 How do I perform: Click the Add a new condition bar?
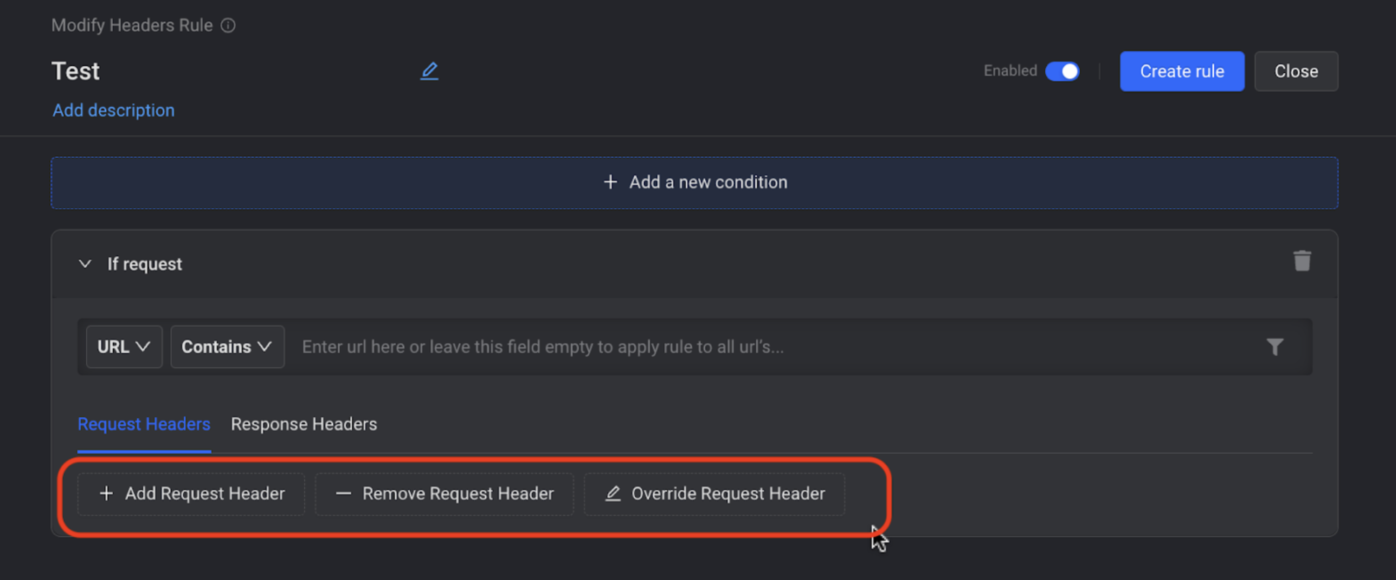click(694, 183)
